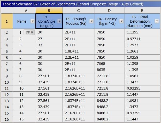Screen dimensions: 161x123
Task: Select row header 16
Action: pos(7,119)
